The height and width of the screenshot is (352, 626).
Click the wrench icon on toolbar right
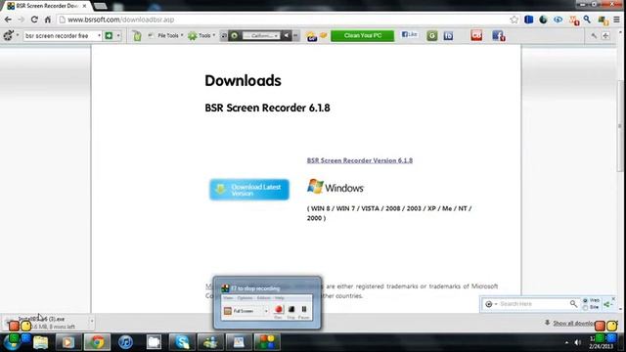click(594, 36)
